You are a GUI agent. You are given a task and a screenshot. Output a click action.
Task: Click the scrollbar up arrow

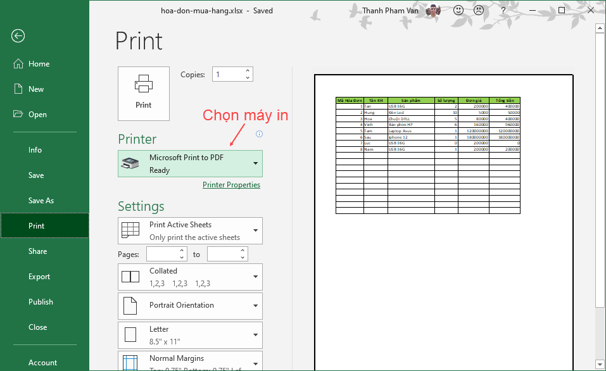(600, 28)
